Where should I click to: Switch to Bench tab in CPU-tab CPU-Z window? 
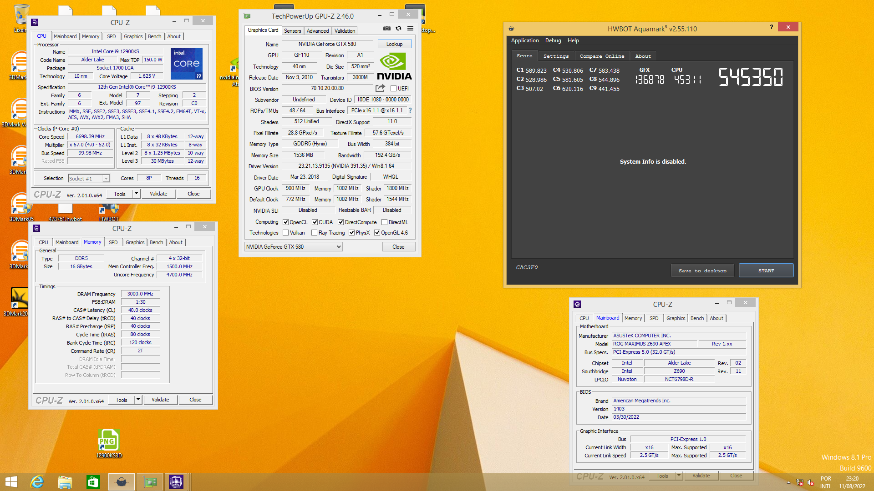pos(155,36)
